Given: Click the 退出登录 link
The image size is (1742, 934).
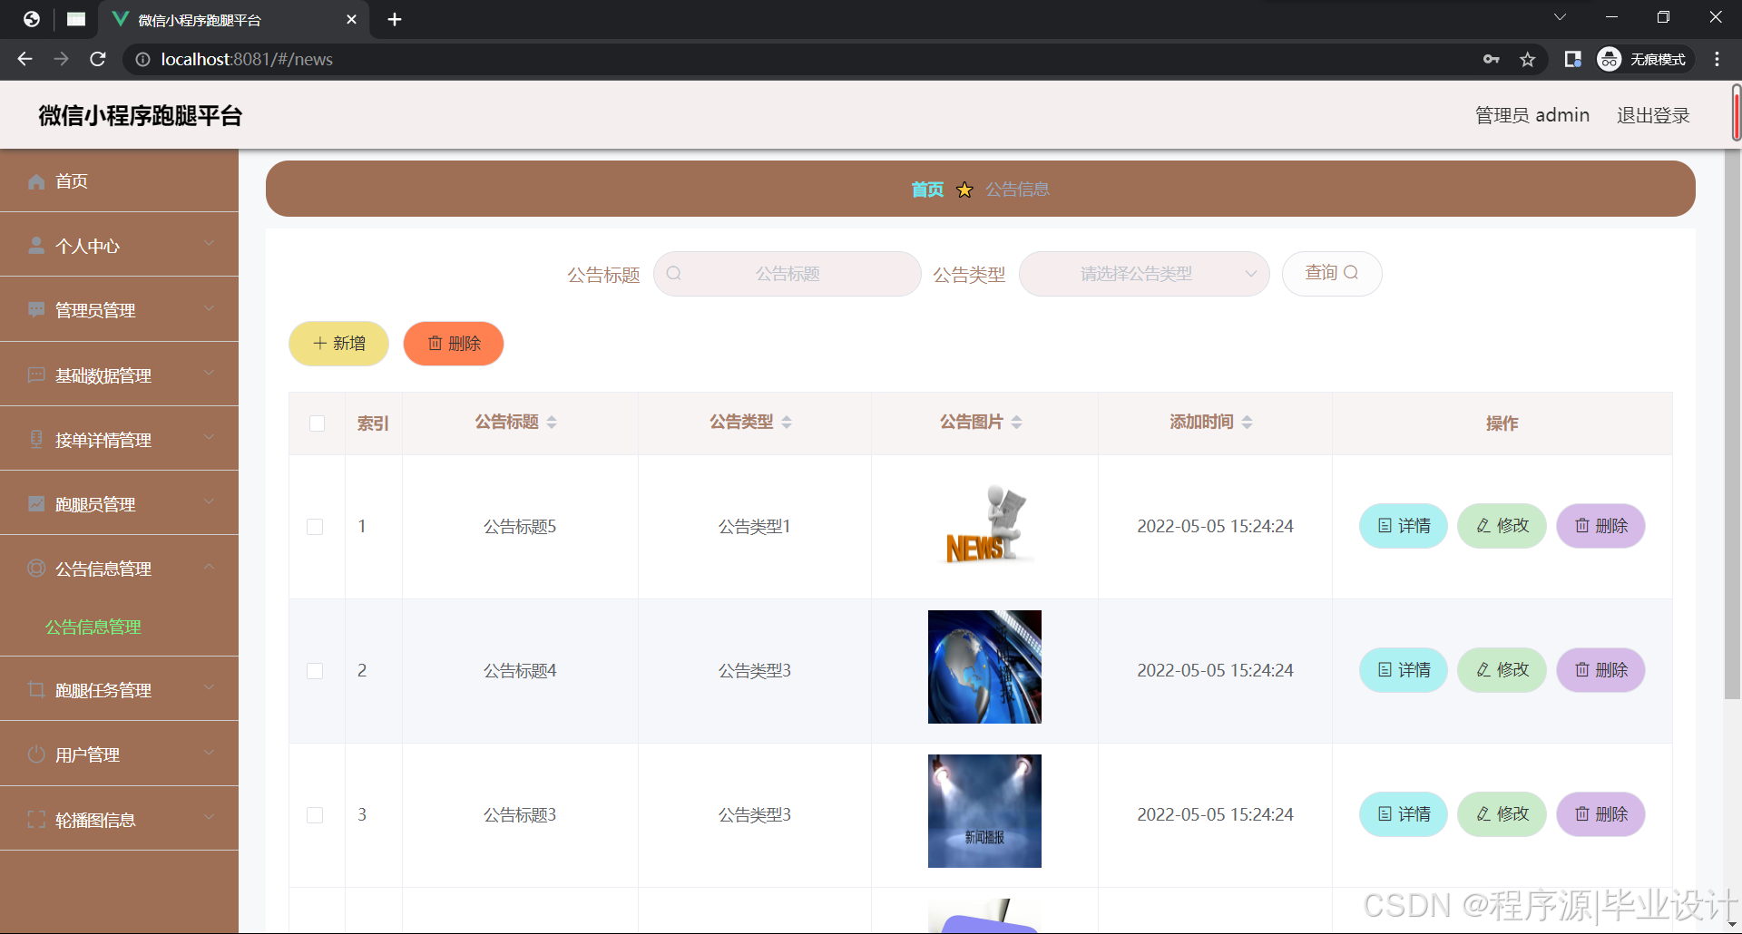Looking at the screenshot, I should (1653, 115).
